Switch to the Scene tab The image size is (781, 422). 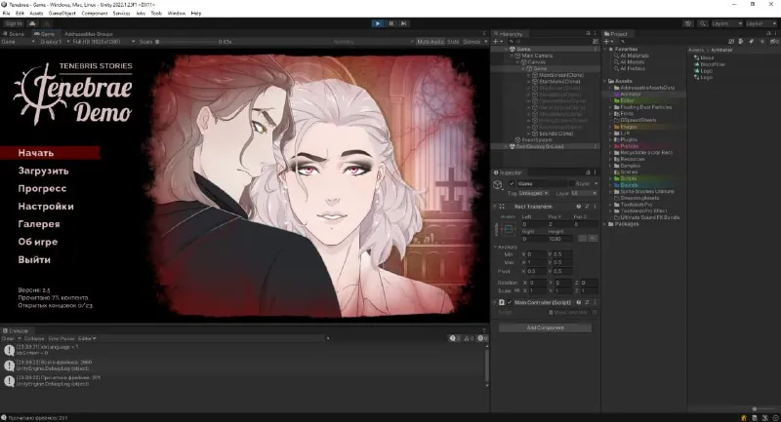click(x=14, y=34)
